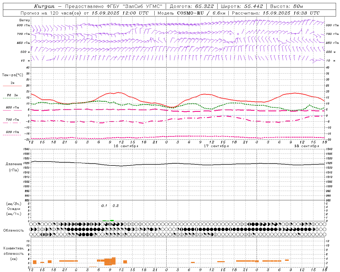340x272 pixels.
Task: Click the dashed line sample under Td 2м
Action: pos(12,98)
